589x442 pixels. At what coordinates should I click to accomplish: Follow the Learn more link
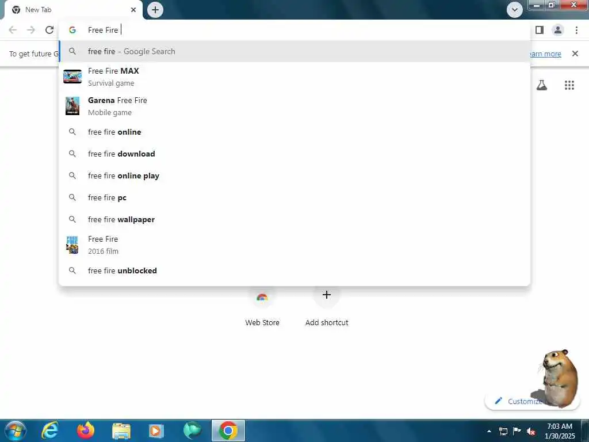pos(545,54)
